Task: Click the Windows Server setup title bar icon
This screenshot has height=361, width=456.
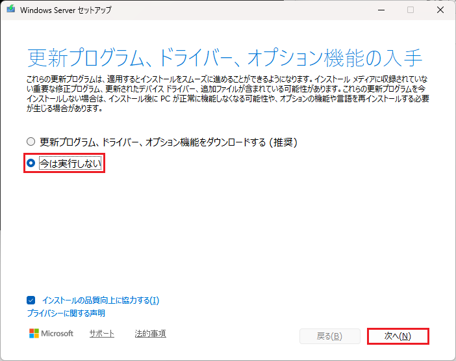Action: pos(10,10)
